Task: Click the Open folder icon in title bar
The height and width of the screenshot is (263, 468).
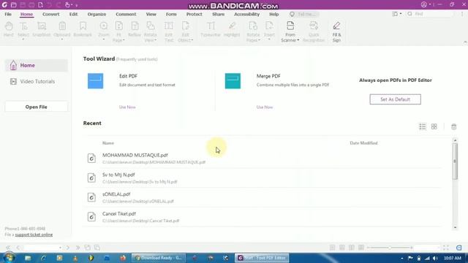Action: pos(13,5)
